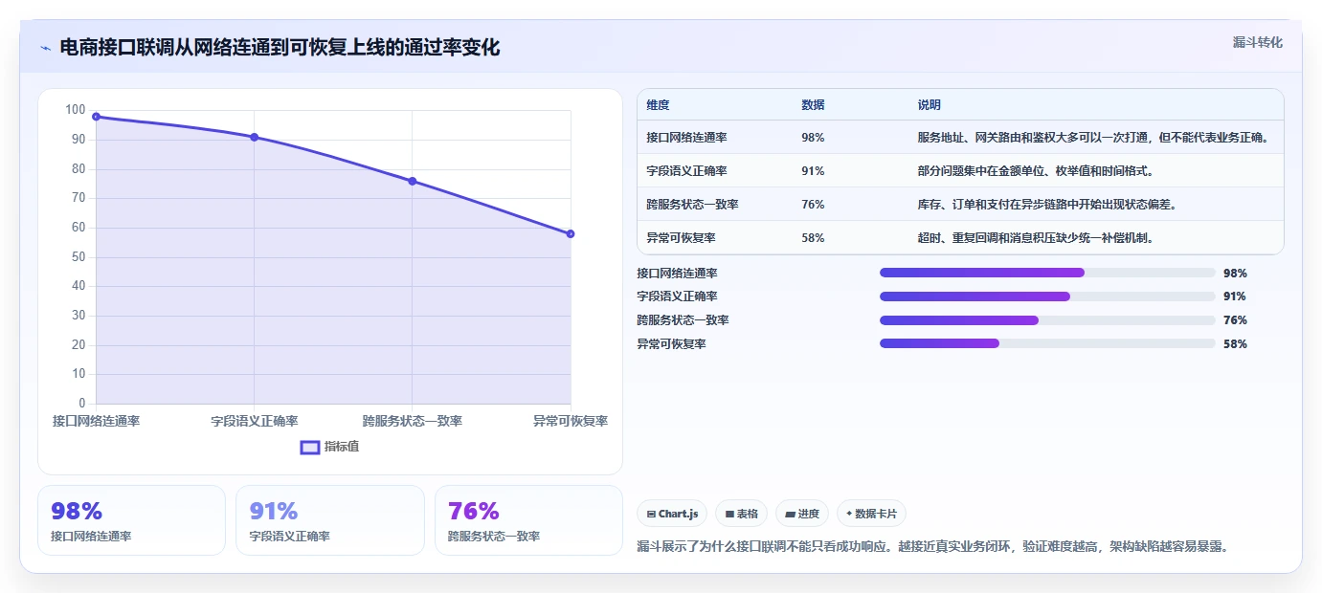Click the 0 tick on the y-axis
1322x593 pixels.
point(82,404)
